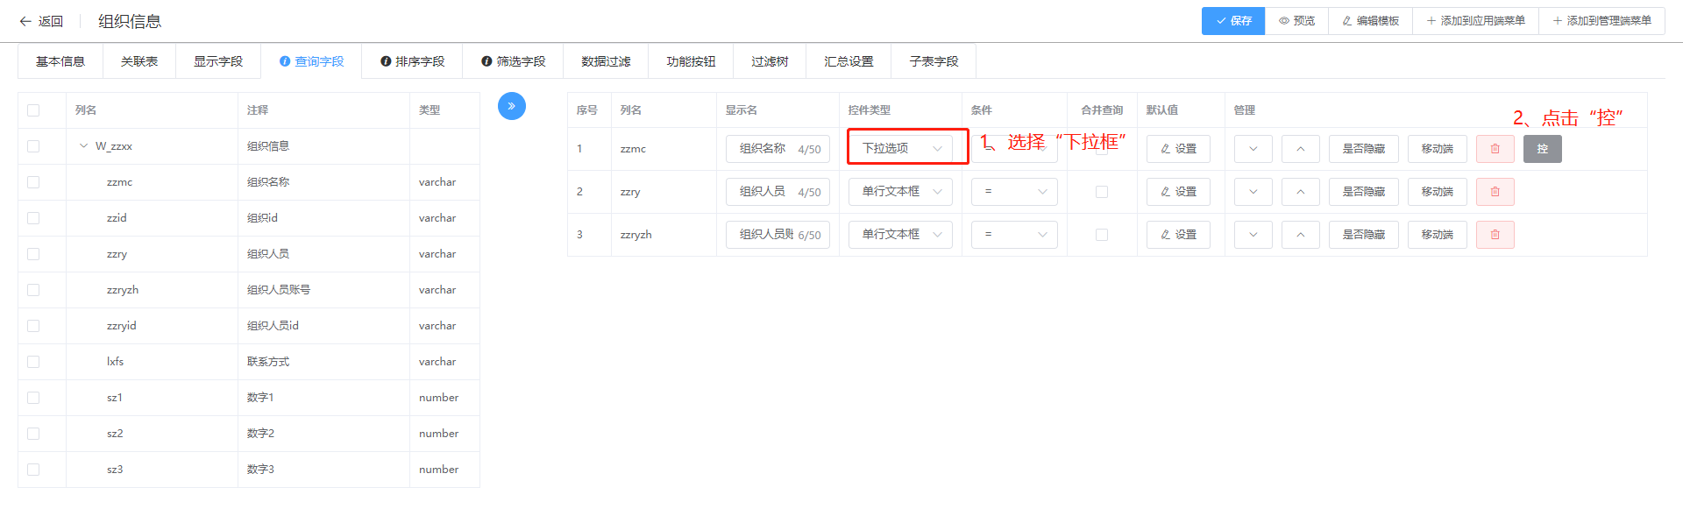The image size is (1683, 509).
Task: Click 移动端 for zzmc row
Action: pyautogui.click(x=1438, y=149)
